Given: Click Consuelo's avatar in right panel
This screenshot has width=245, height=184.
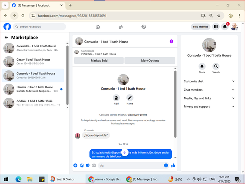Looking at the screenshot, I should click(209, 45).
